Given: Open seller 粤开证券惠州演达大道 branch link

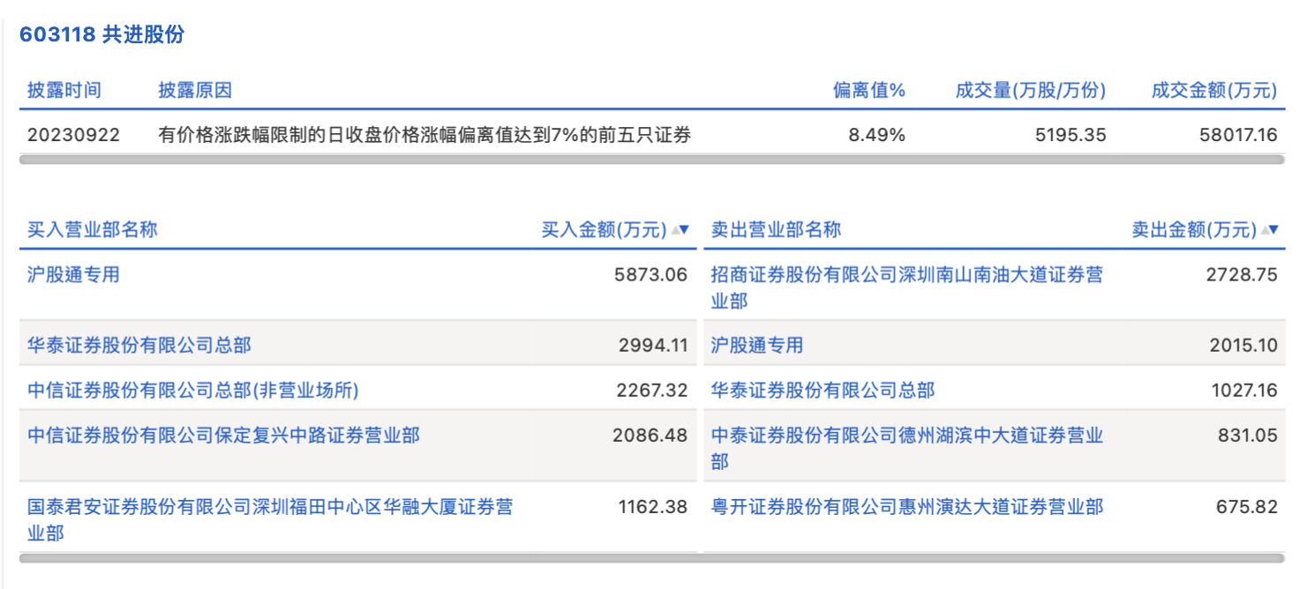Looking at the screenshot, I should click(906, 507).
